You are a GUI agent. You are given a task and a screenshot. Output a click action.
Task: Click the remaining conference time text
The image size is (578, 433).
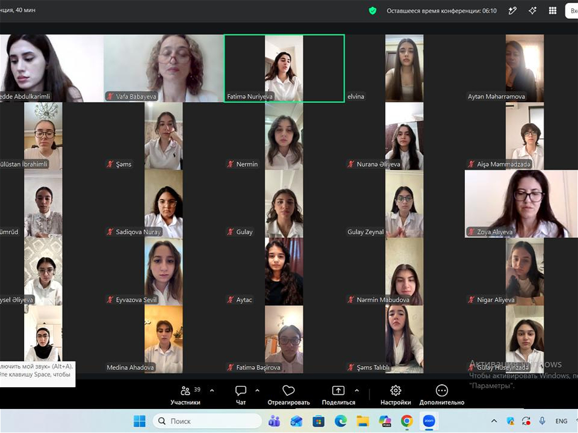coord(442,11)
